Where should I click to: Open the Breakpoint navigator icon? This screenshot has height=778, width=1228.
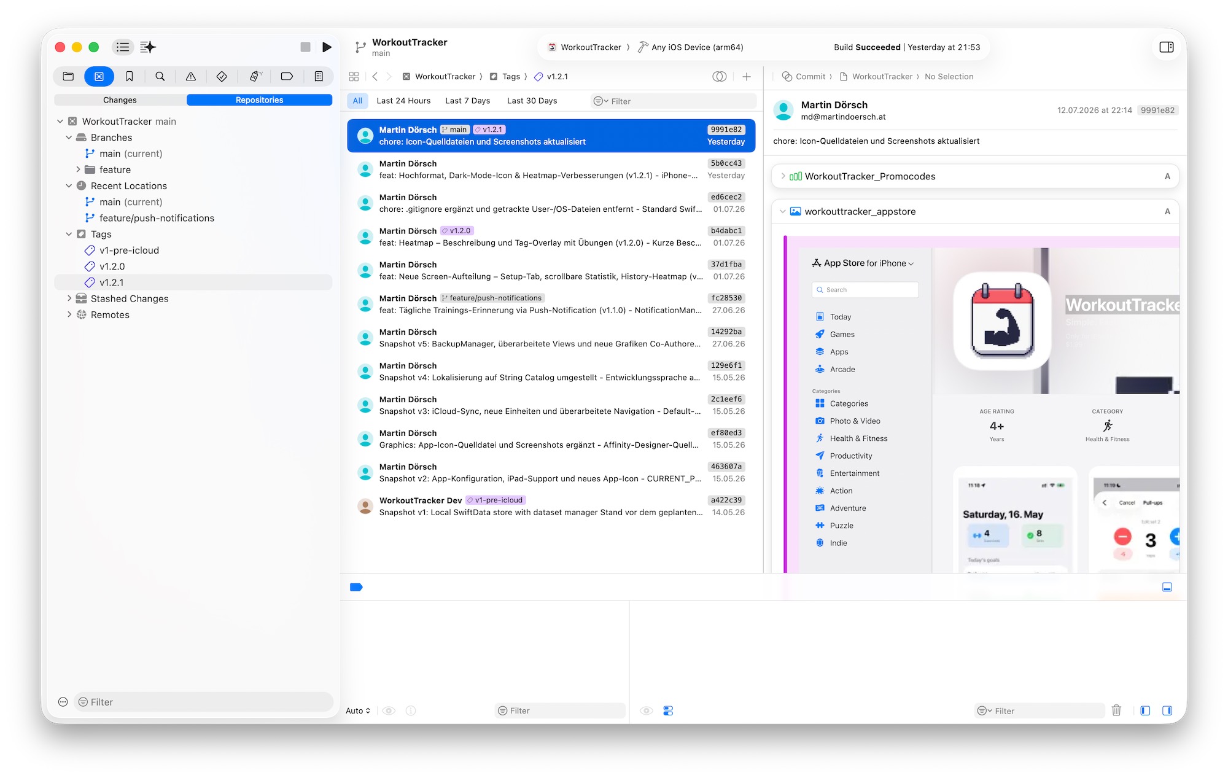(x=287, y=77)
